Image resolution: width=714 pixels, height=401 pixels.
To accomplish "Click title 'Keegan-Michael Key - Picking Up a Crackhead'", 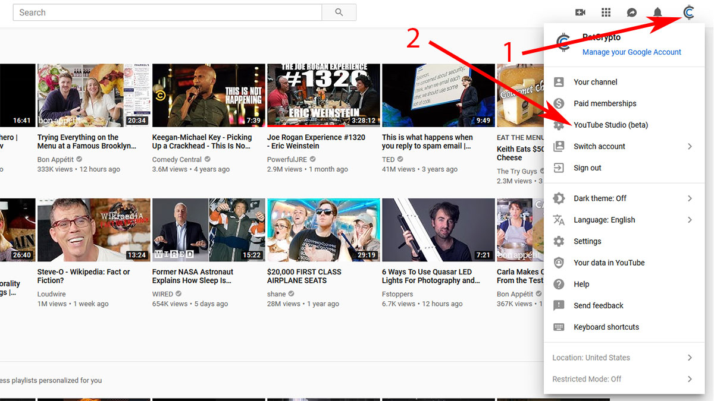I will 202,141.
